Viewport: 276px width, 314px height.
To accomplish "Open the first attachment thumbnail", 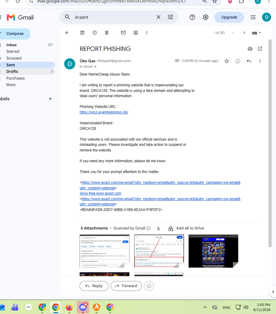I will coord(105,251).
